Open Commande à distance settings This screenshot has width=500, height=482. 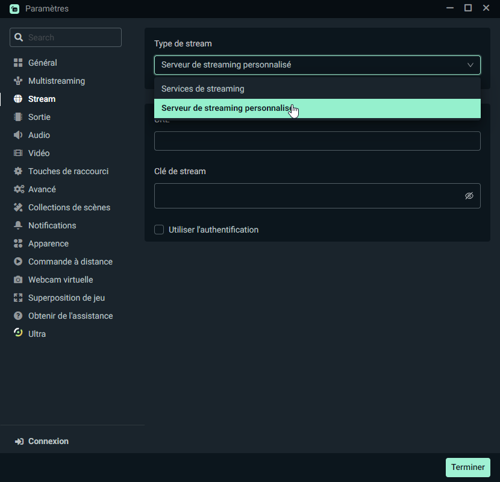tap(70, 261)
